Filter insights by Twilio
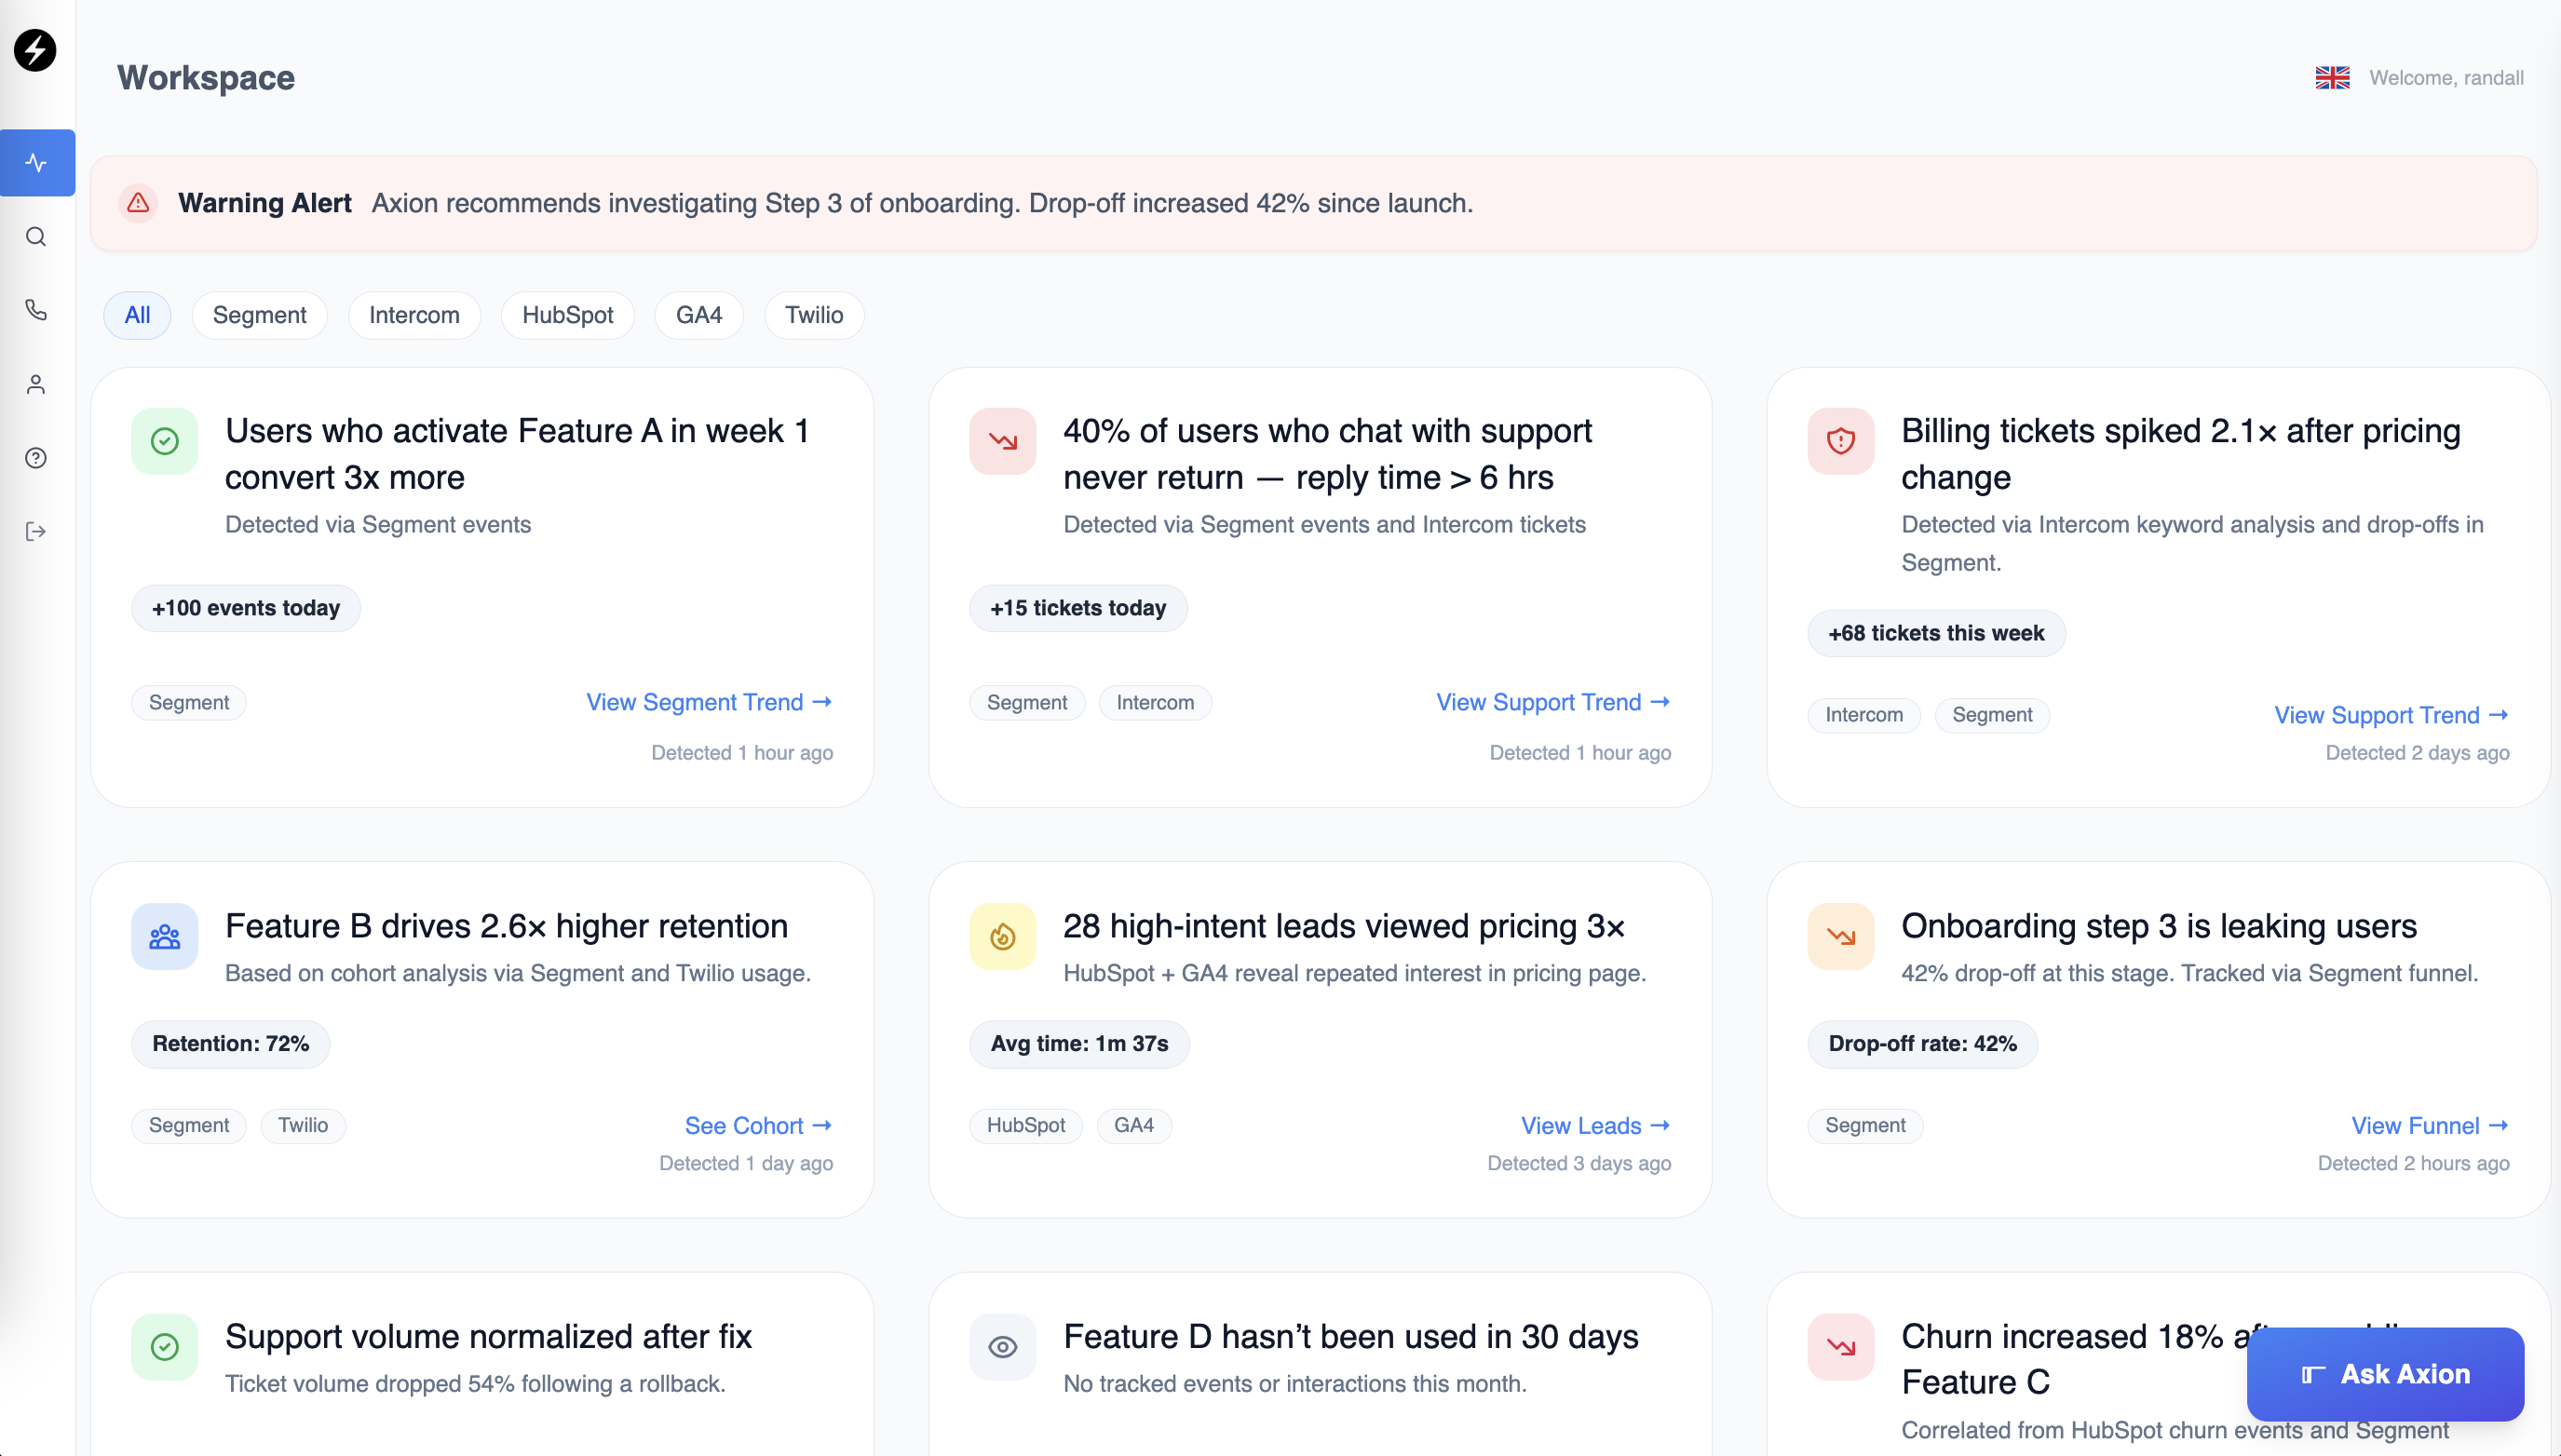Screen dimensions: 2561x1456 tap(813, 315)
